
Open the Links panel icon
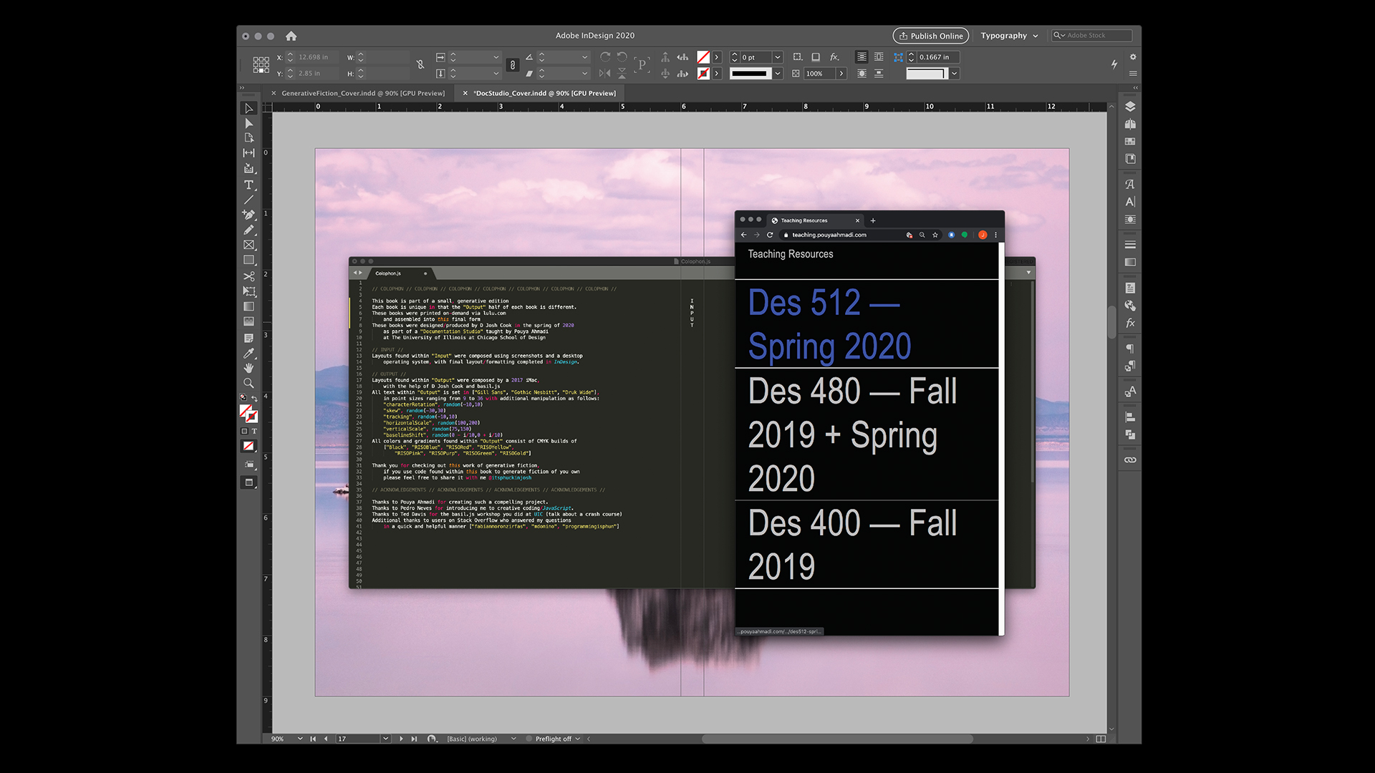pyautogui.click(x=1130, y=460)
